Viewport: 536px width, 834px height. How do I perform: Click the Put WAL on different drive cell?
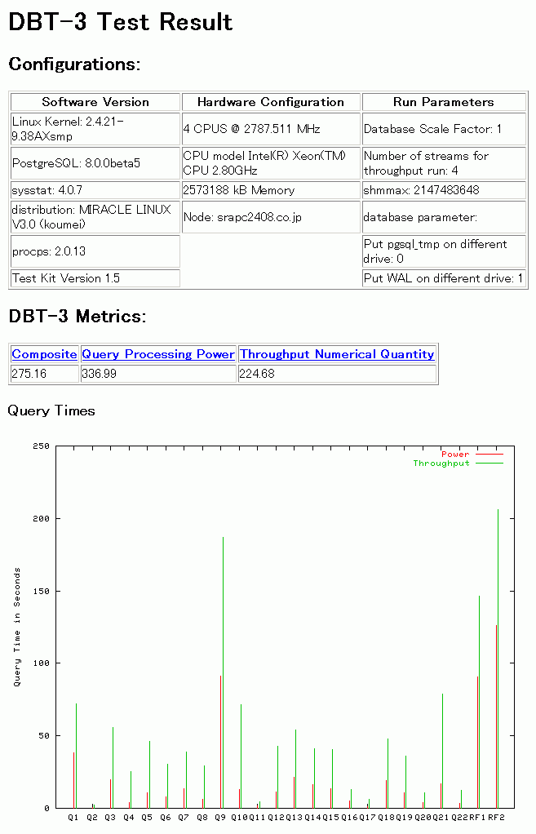(x=443, y=278)
